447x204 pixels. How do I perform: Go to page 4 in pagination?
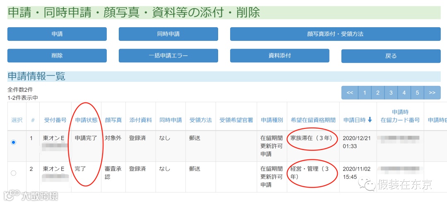[x=404, y=93]
